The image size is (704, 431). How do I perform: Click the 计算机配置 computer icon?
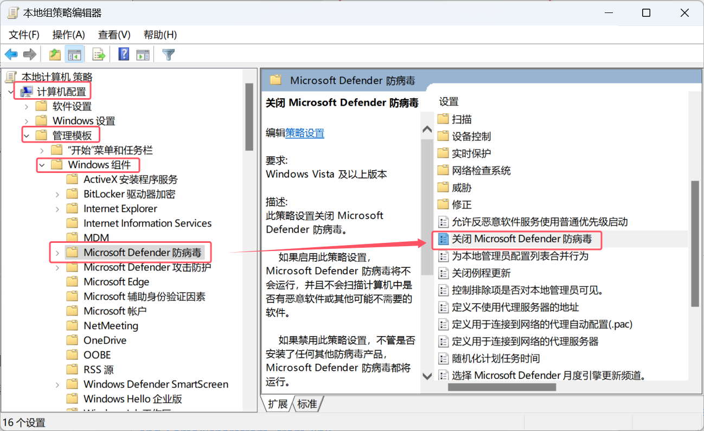27,92
